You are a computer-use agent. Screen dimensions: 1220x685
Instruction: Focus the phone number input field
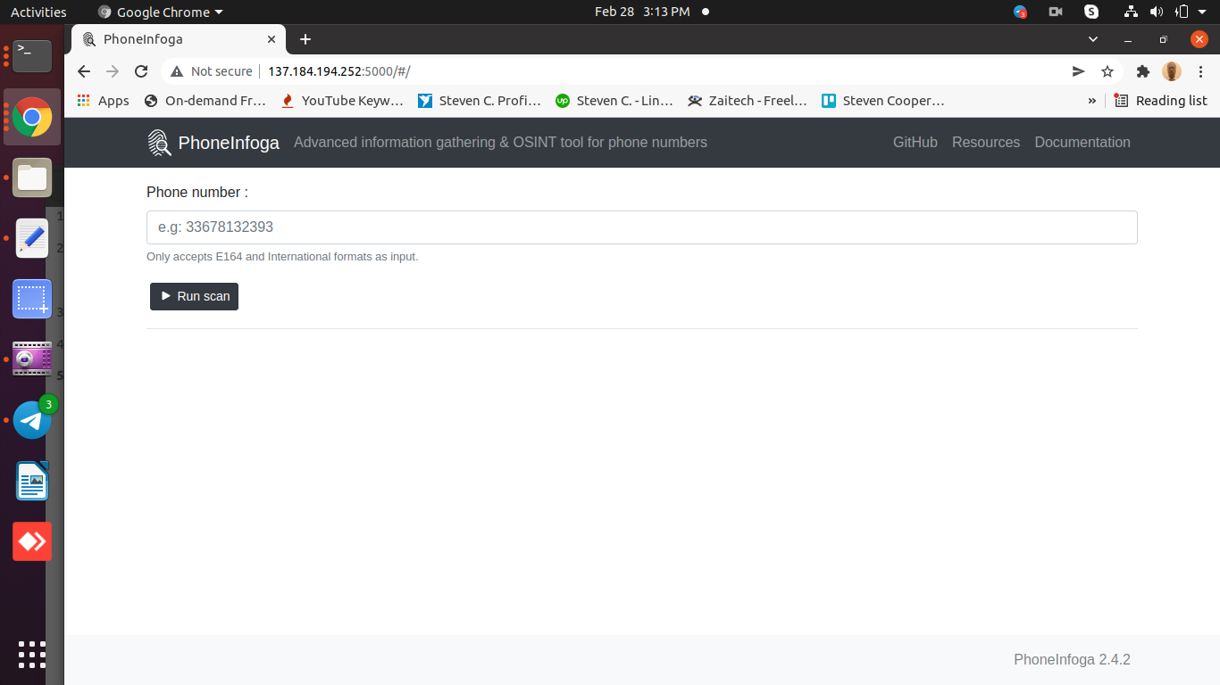coord(642,227)
